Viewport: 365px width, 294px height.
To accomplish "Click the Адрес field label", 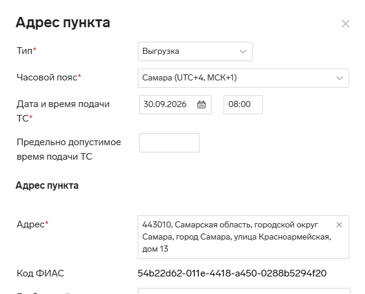I will 33,224.
